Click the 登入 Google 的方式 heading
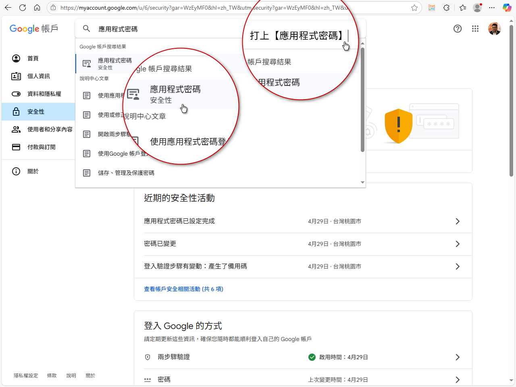 183,326
